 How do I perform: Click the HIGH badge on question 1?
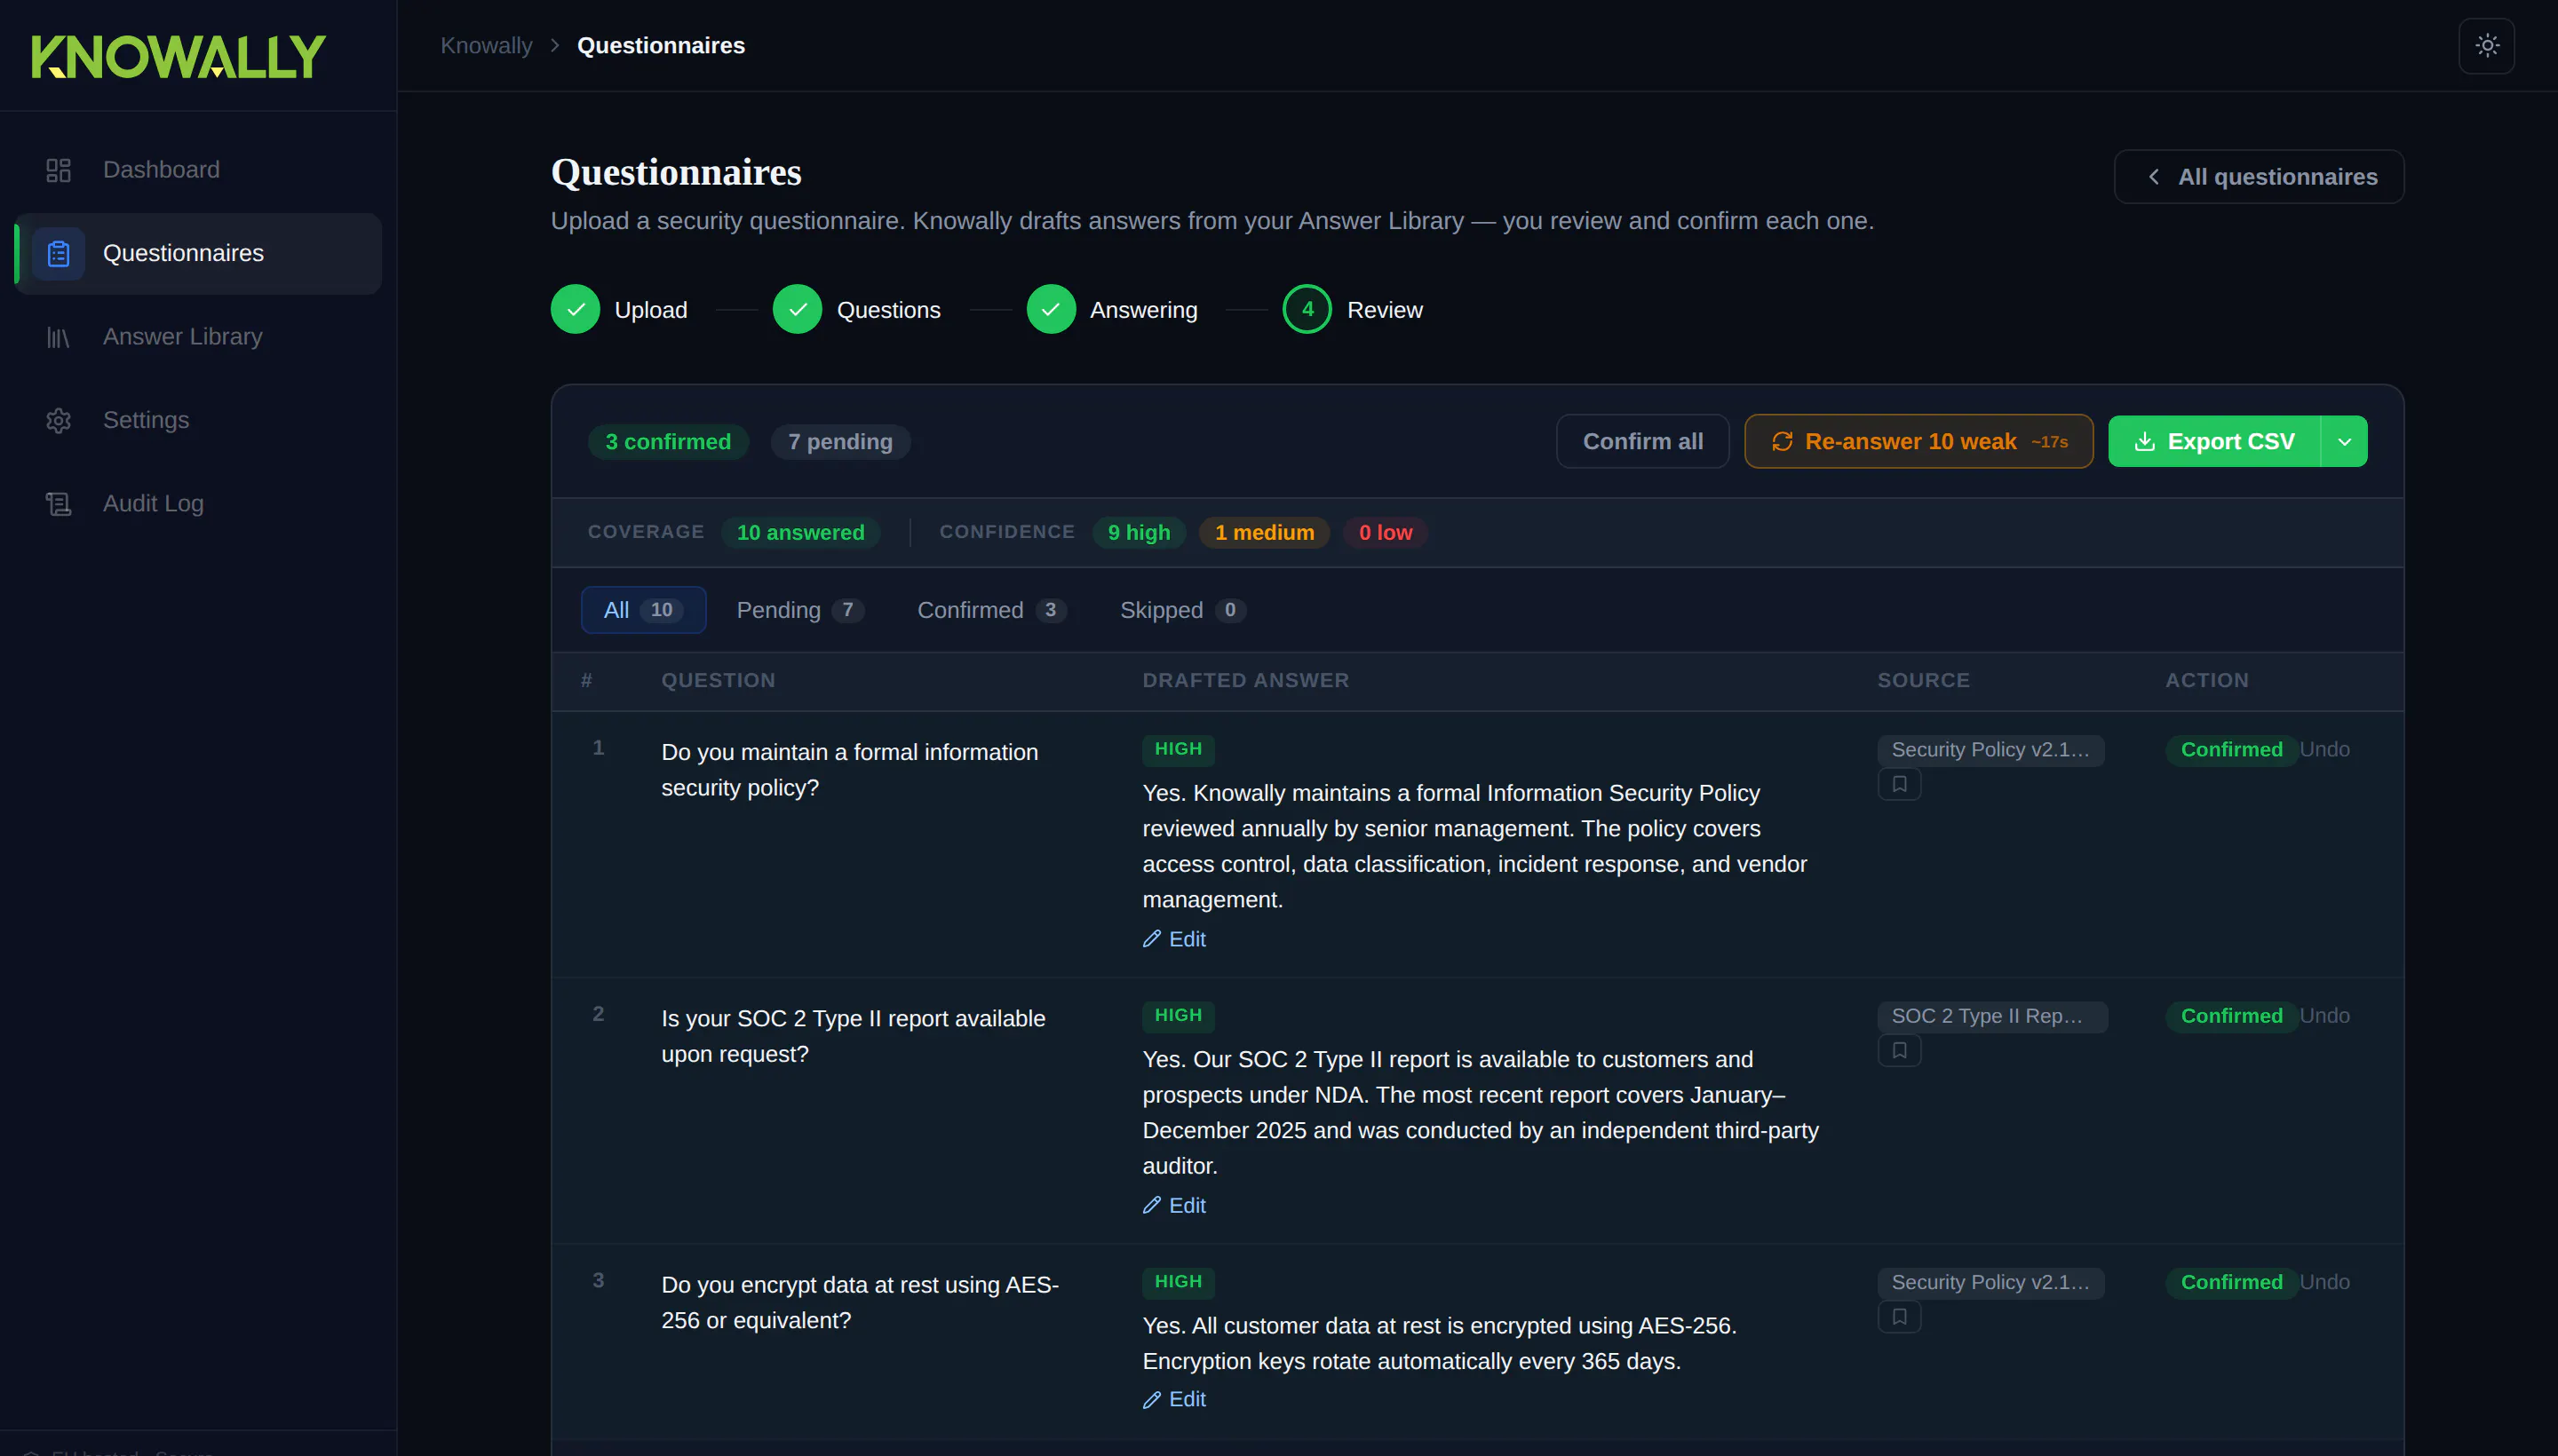tap(1178, 750)
